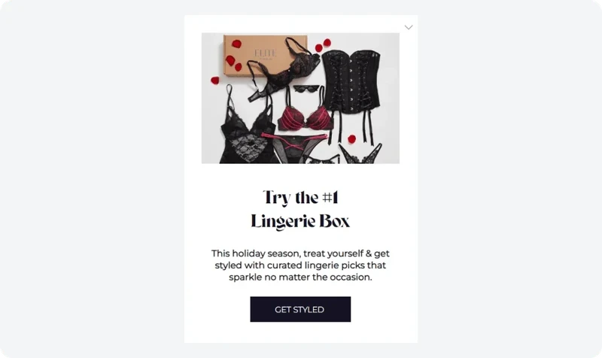Click the "Try the #1" heading line
This screenshot has width=602, height=358.
300,198
